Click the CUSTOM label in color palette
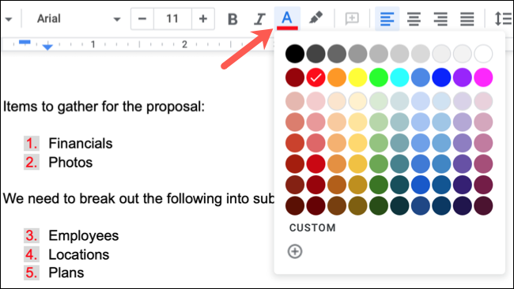514x289 pixels. (312, 227)
